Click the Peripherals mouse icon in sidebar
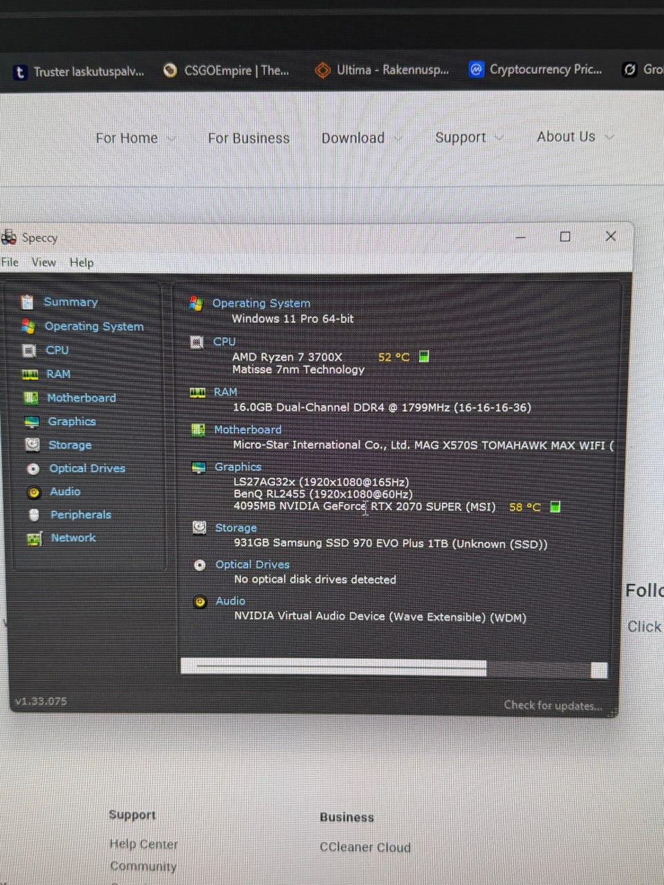 pyautogui.click(x=35, y=515)
